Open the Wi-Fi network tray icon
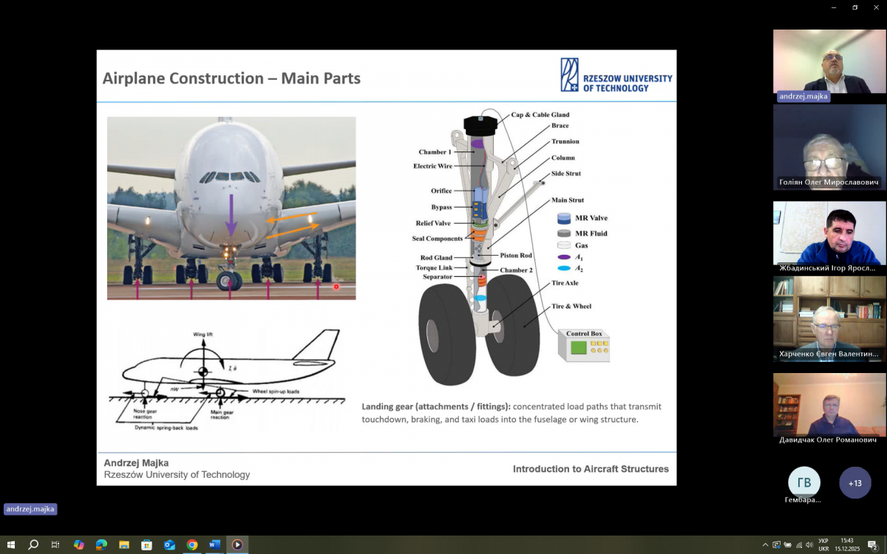Screen dimensions: 887x554 (798, 545)
